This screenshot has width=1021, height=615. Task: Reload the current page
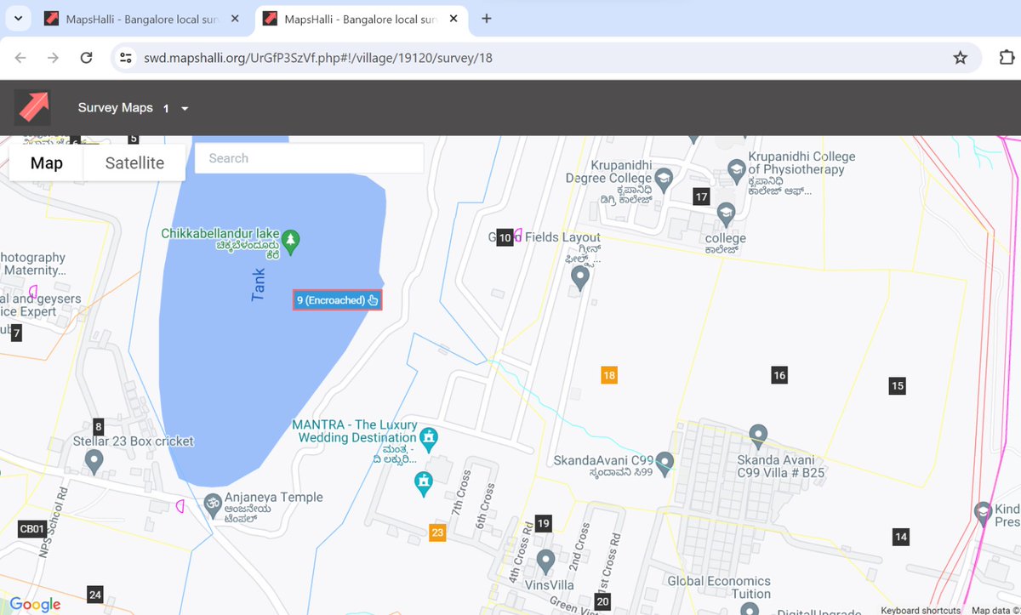click(86, 58)
